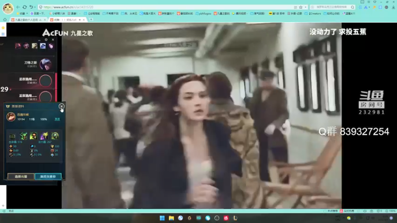Select the third skill icon in hero panel
The image size is (397, 223).
[33, 136]
